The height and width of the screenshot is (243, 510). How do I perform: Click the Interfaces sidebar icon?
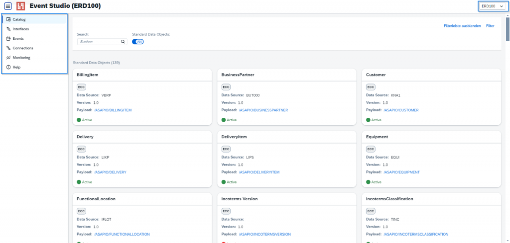click(8, 29)
